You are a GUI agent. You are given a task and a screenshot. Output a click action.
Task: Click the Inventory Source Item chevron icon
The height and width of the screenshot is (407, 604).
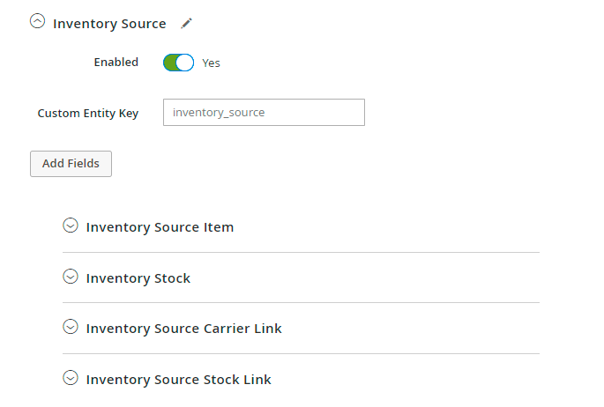click(71, 226)
